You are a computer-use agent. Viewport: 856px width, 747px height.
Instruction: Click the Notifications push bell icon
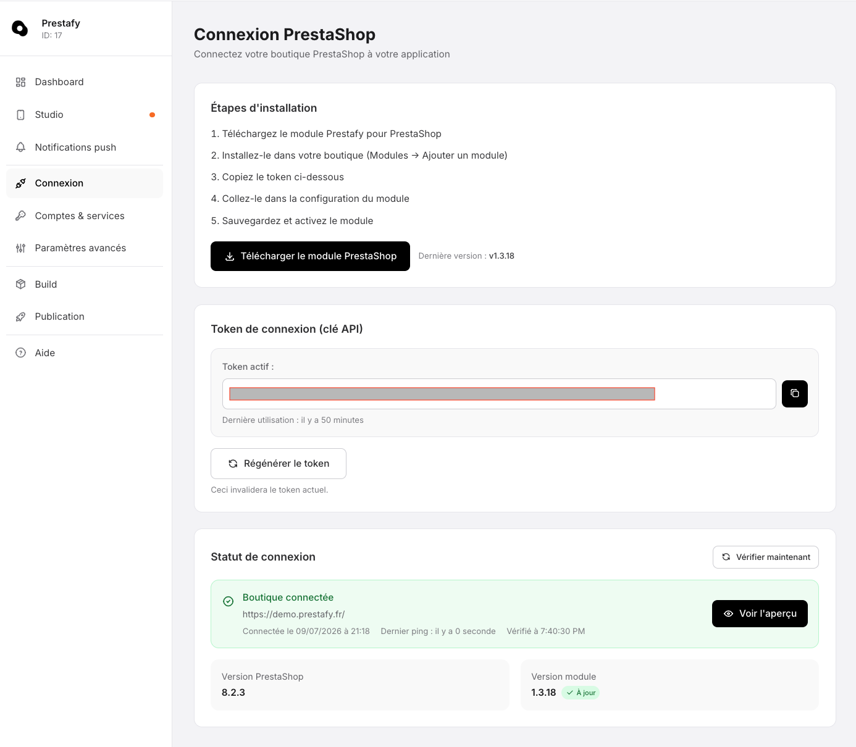(20, 147)
